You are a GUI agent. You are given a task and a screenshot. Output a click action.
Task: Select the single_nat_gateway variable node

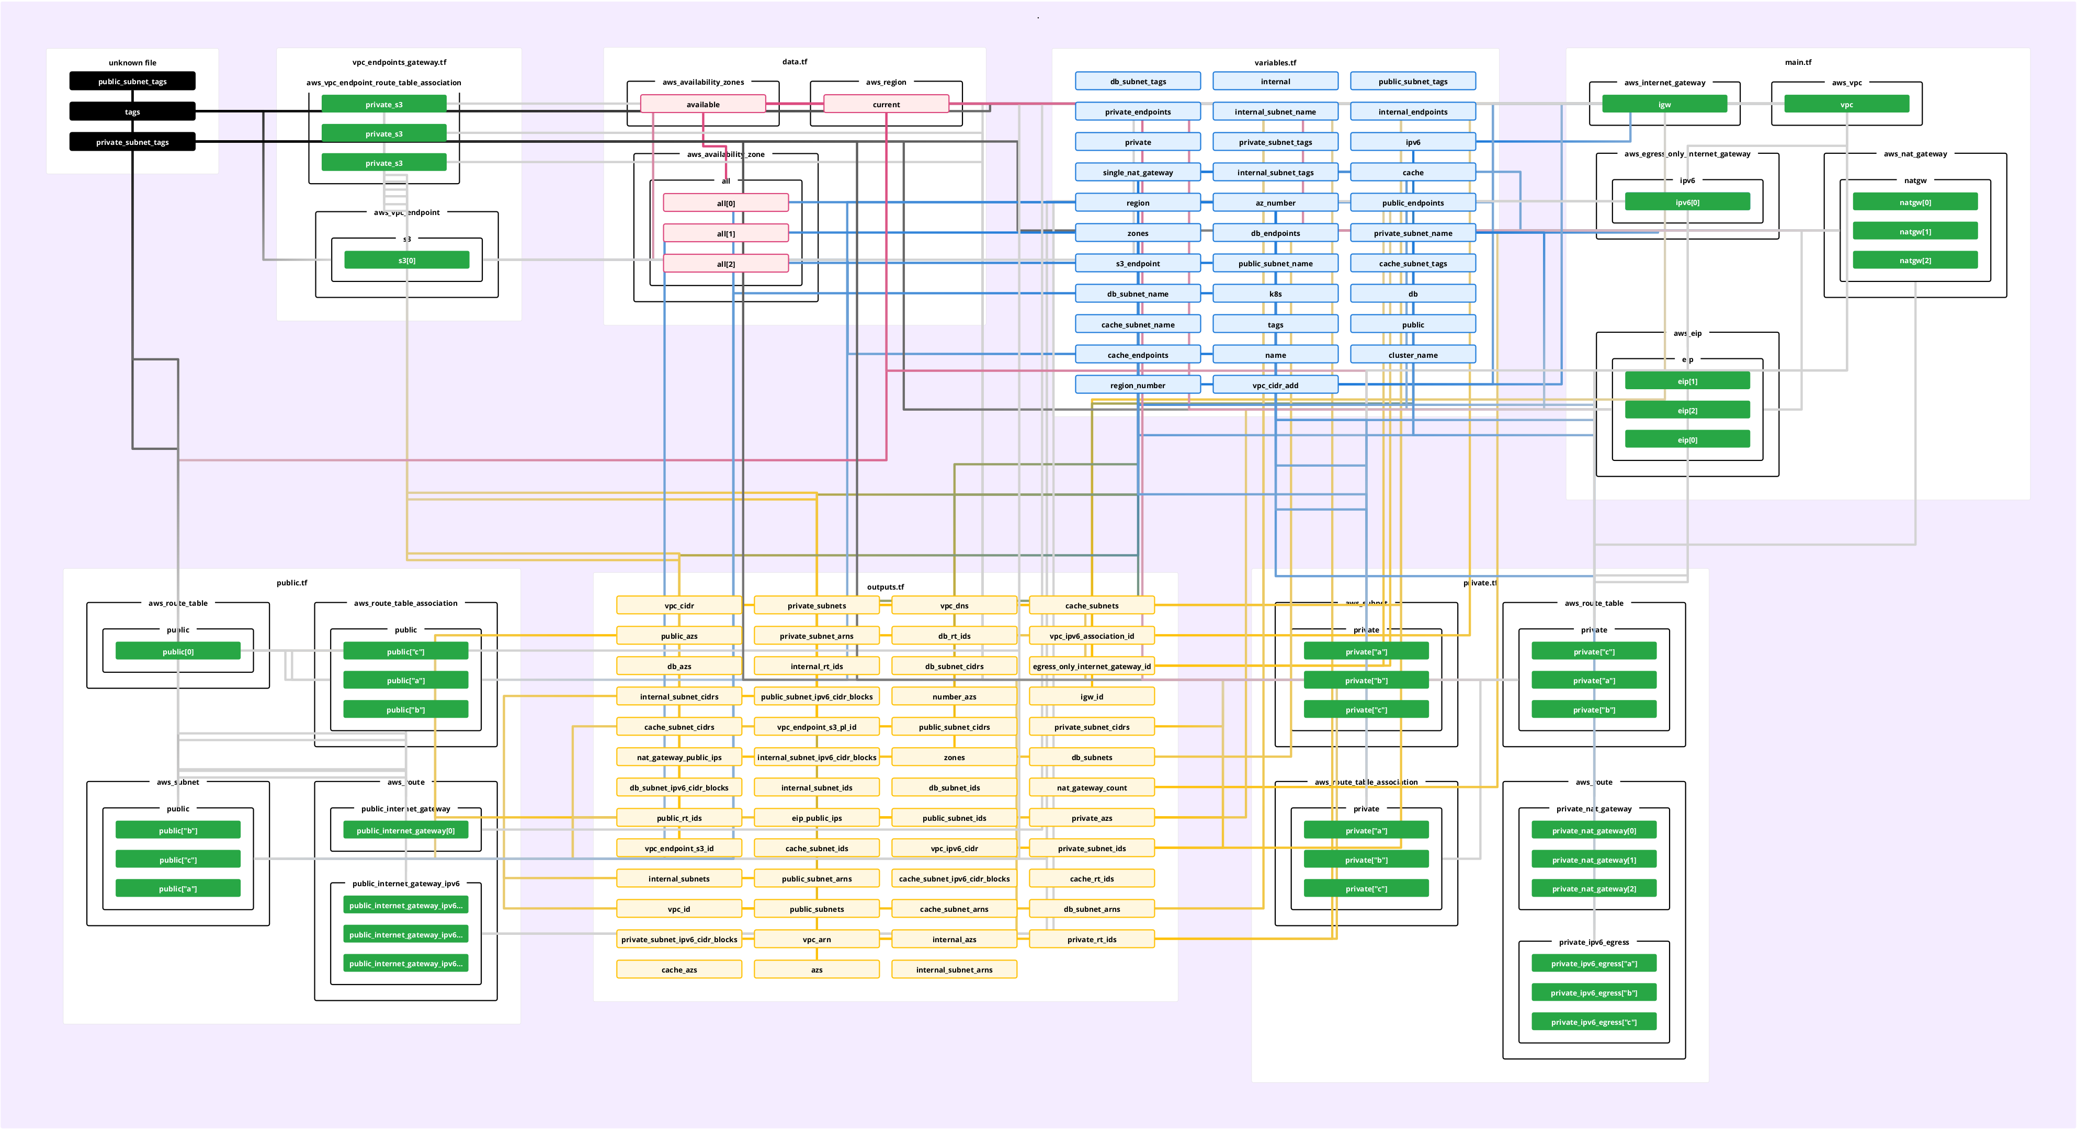[x=1138, y=173]
